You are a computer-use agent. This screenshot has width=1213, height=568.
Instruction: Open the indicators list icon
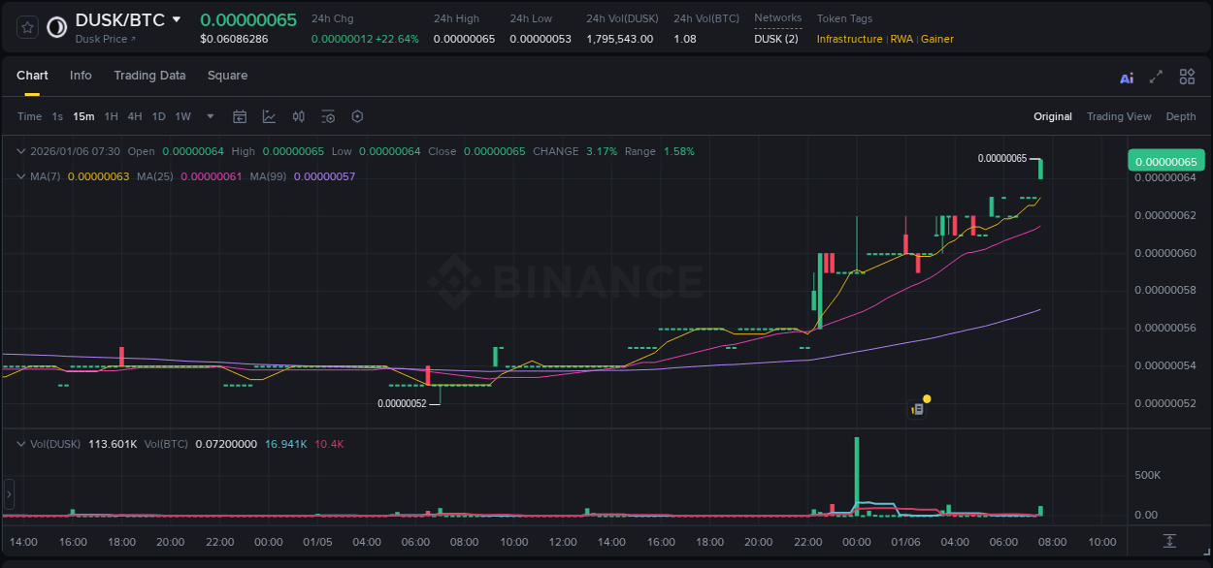click(328, 115)
